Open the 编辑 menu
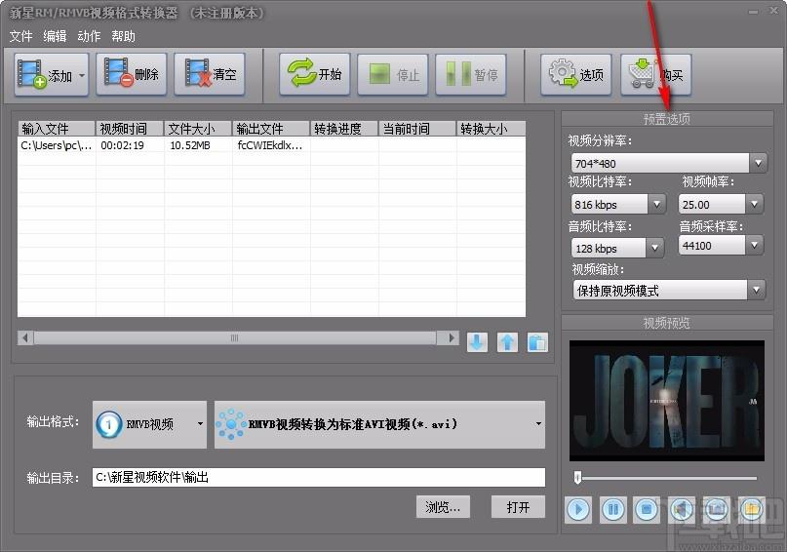This screenshot has width=787, height=552. (x=55, y=36)
